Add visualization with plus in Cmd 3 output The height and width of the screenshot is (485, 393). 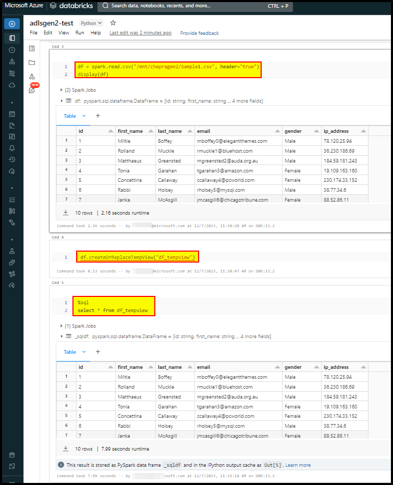tap(98, 116)
